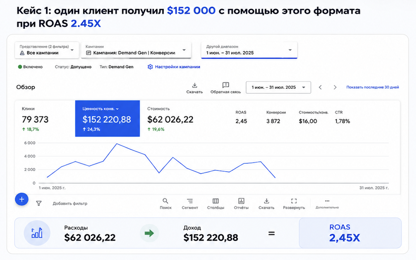Screen dimensions: 416x260
Task: Click the green arrow icon in the summary bar
Action: tap(149, 233)
